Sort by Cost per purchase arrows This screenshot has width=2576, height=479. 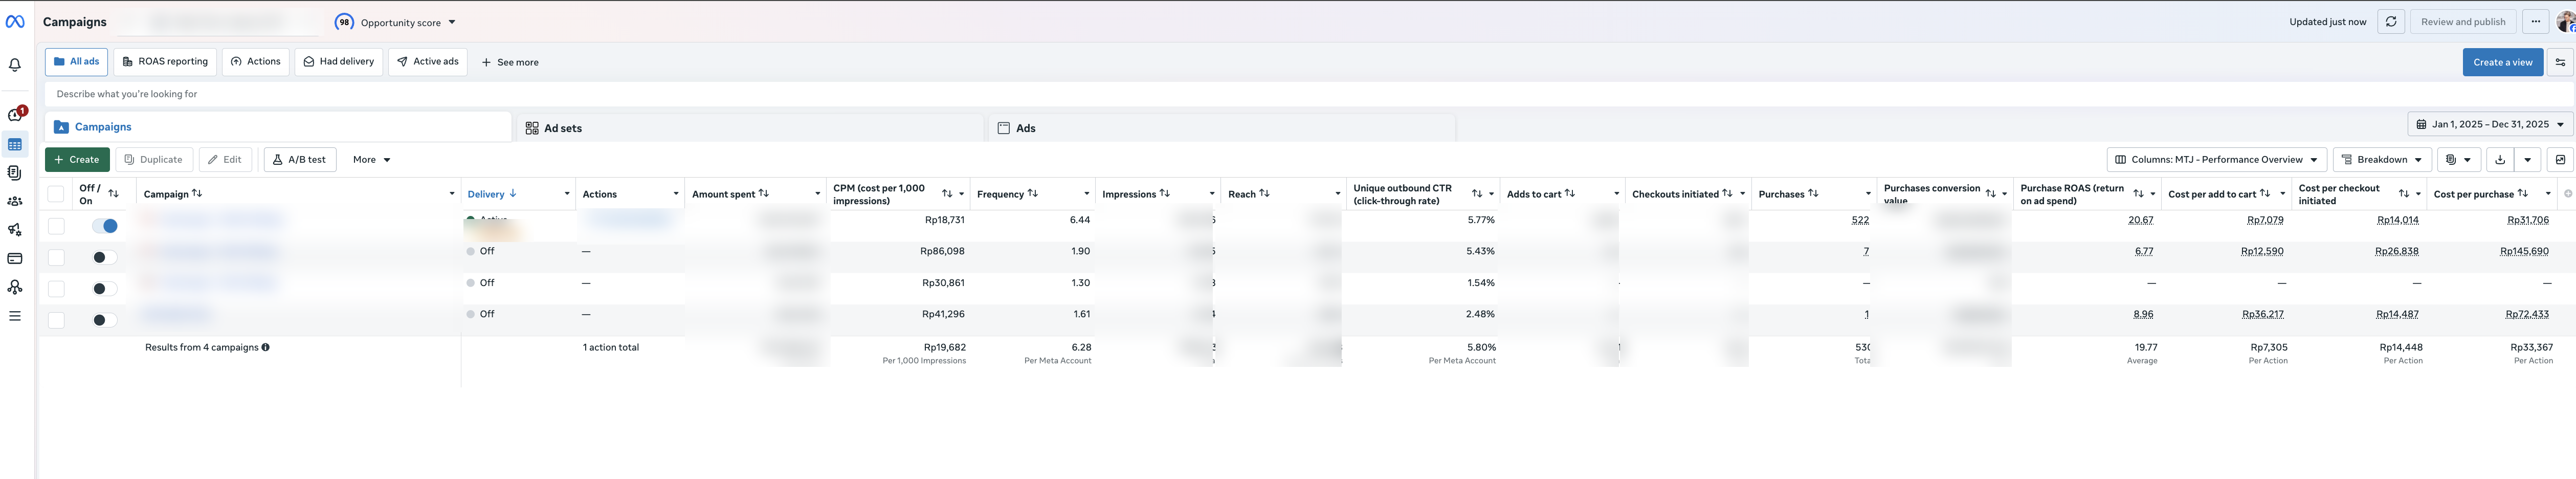pyautogui.click(x=2523, y=194)
